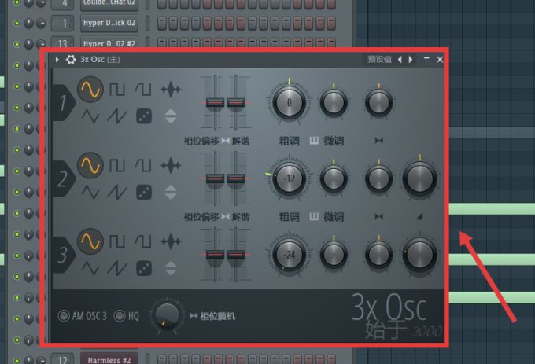
Task: Click invert arrows icon for oscillator 1
Action: coord(171,116)
